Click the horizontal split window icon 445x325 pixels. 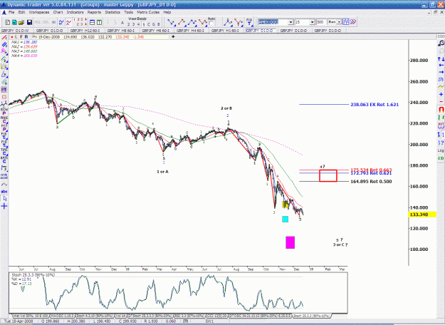[93, 22]
